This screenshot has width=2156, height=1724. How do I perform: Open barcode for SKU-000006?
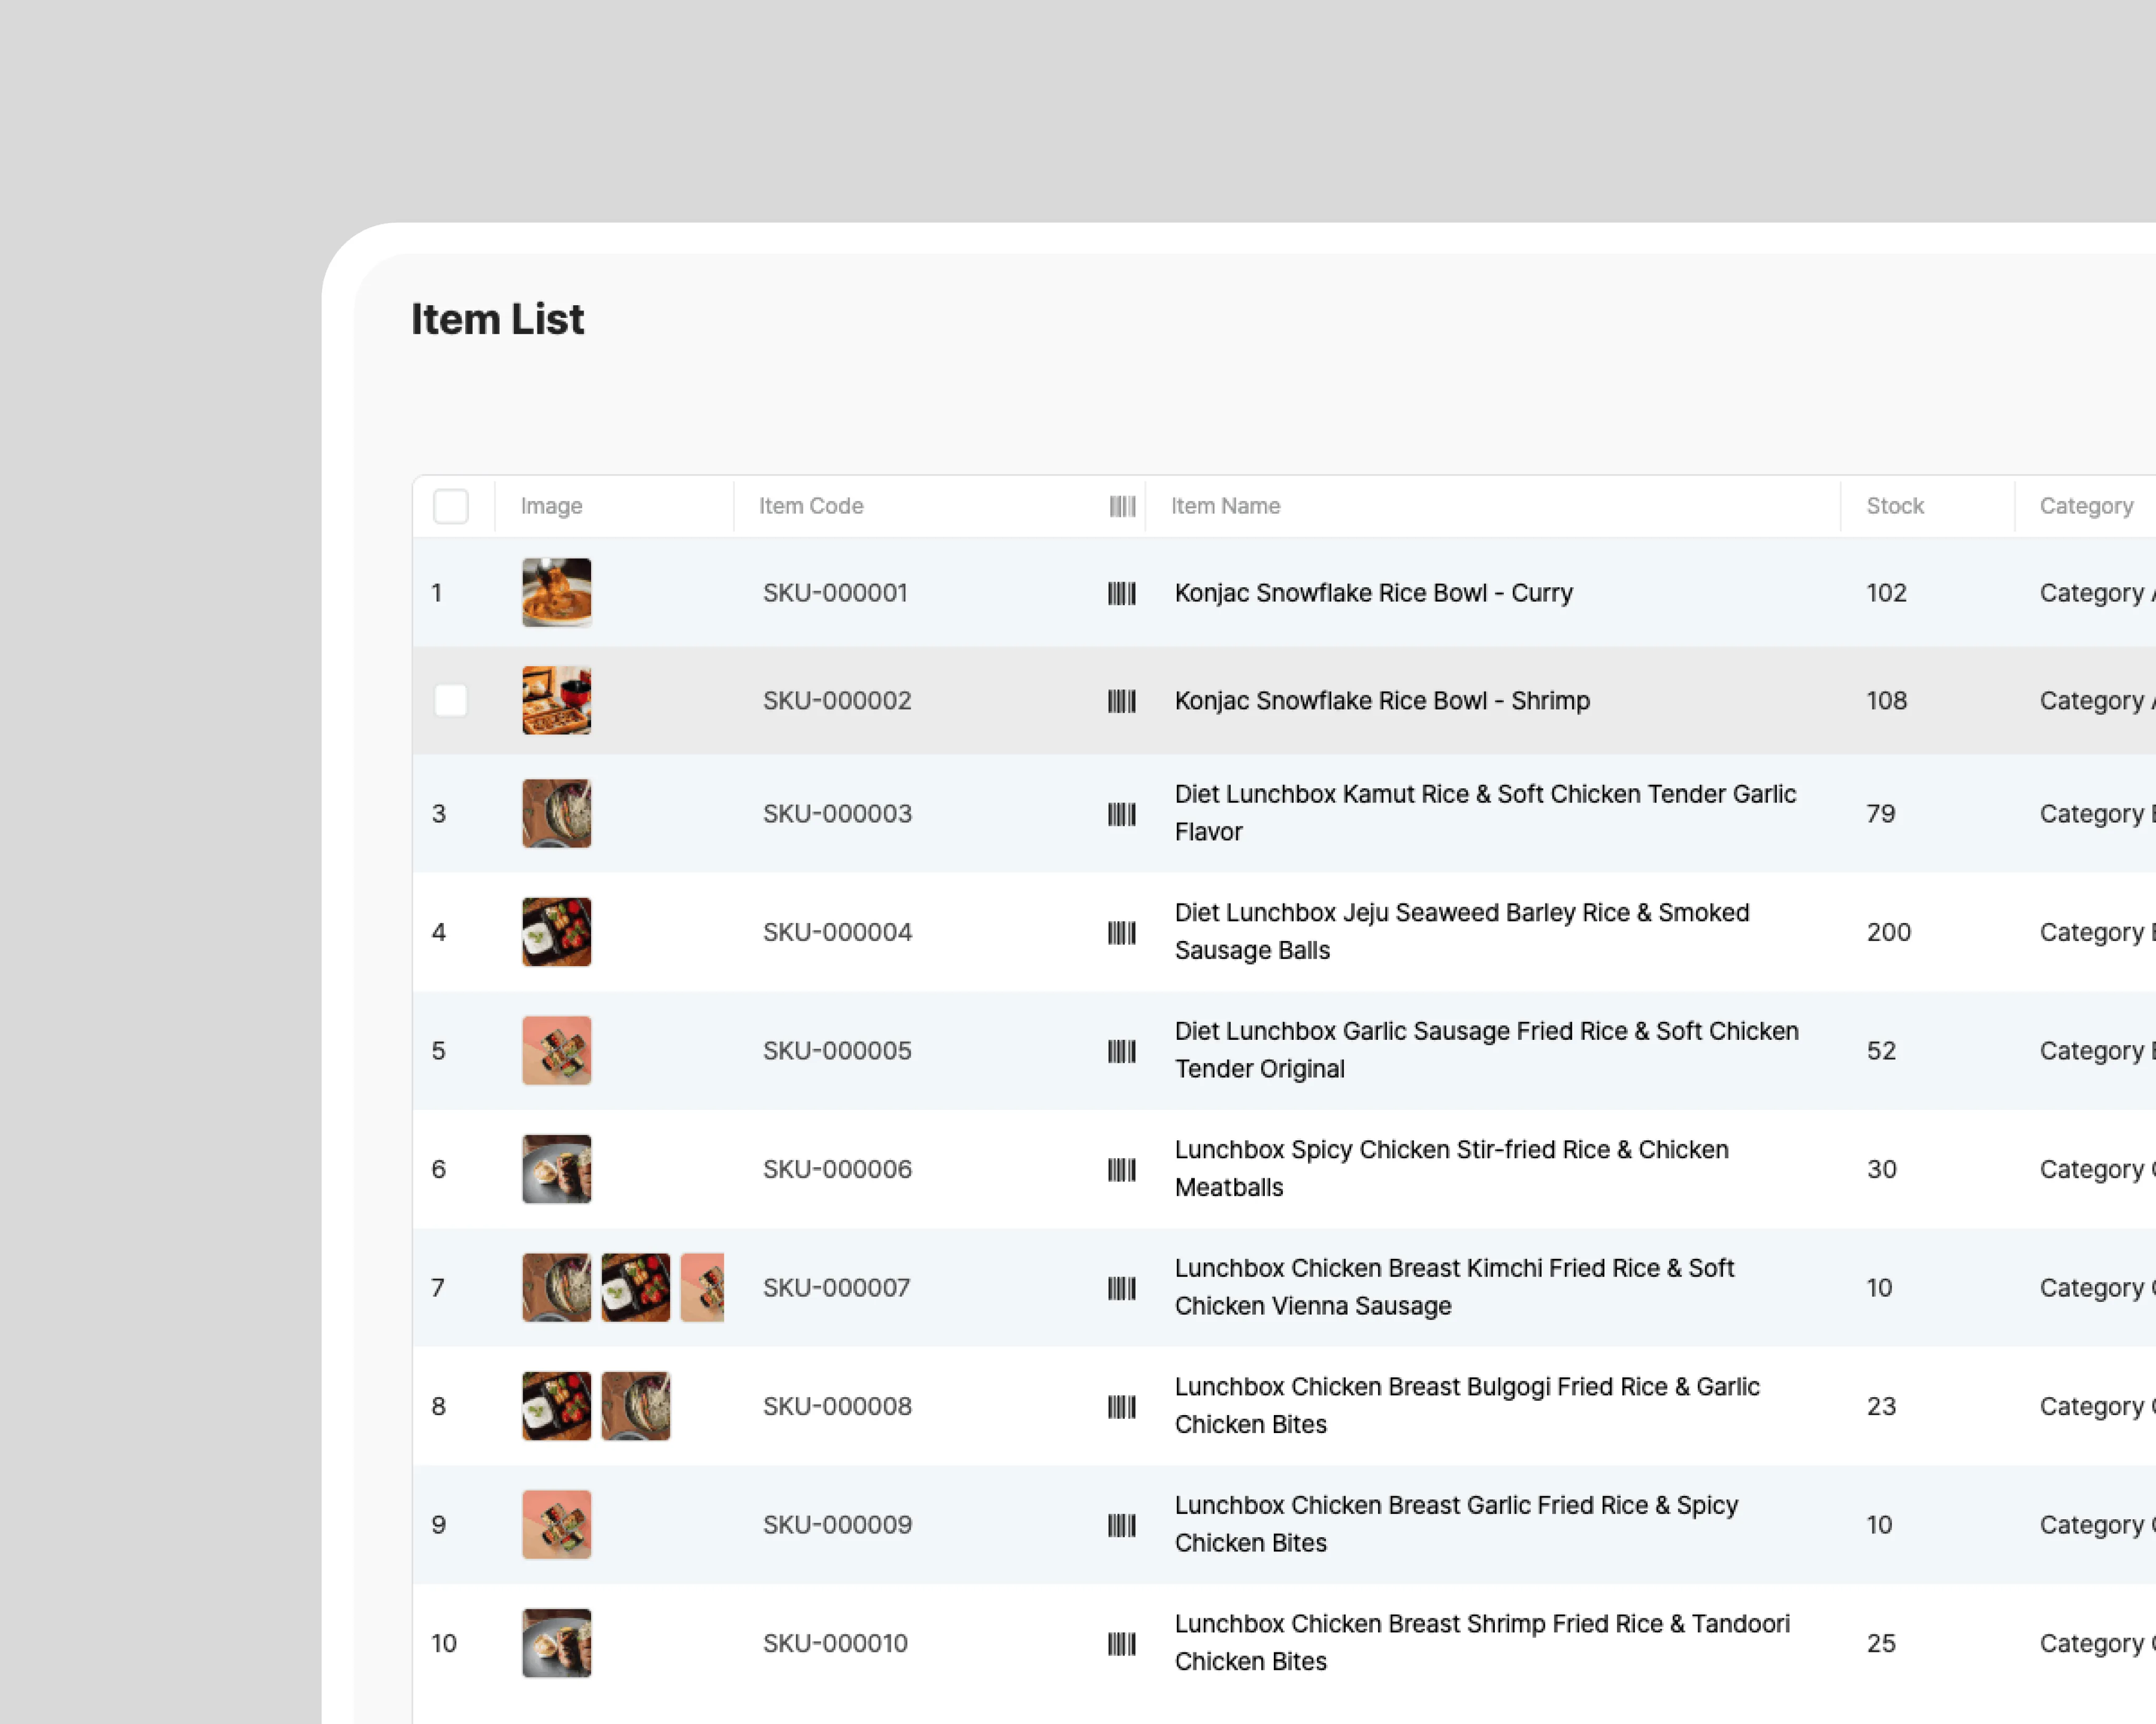[x=1122, y=1169]
